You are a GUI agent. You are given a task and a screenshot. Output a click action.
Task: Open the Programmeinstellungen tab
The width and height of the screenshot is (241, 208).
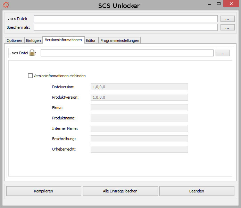pos(119,40)
